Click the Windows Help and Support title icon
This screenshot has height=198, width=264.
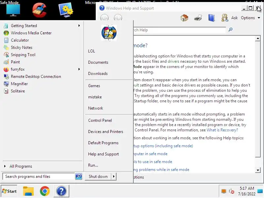pos(102,8)
